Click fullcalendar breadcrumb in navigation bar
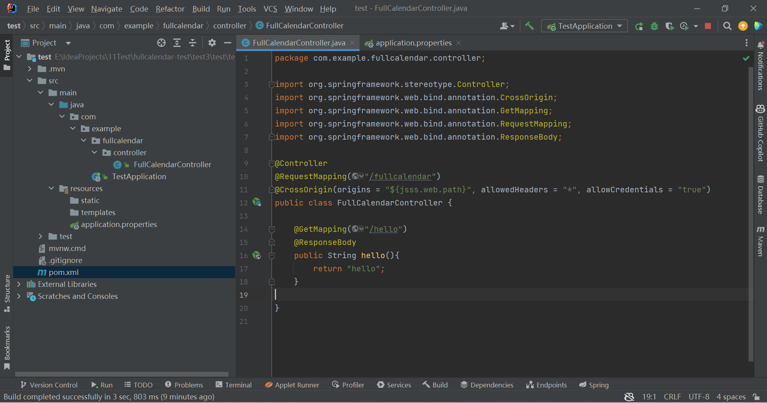767x403 pixels. click(x=183, y=26)
